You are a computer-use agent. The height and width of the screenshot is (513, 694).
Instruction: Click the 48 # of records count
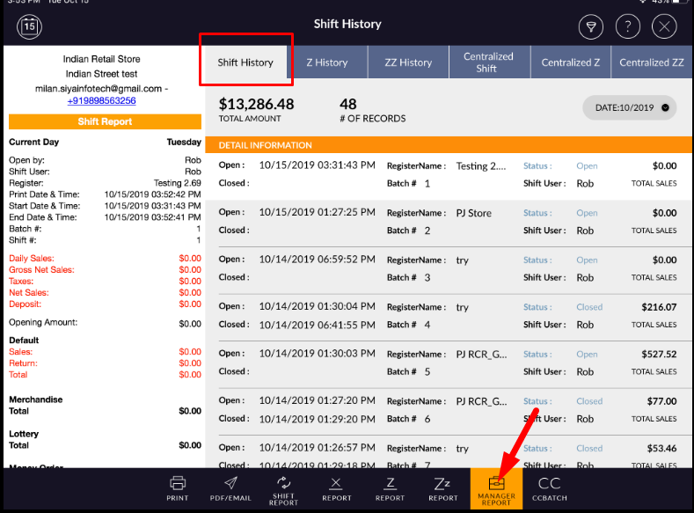coord(348,105)
